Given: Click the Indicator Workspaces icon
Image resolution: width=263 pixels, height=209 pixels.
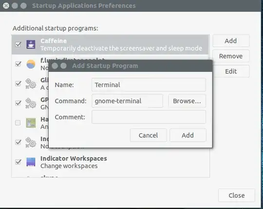Looking at the screenshot, I should coord(31,162).
